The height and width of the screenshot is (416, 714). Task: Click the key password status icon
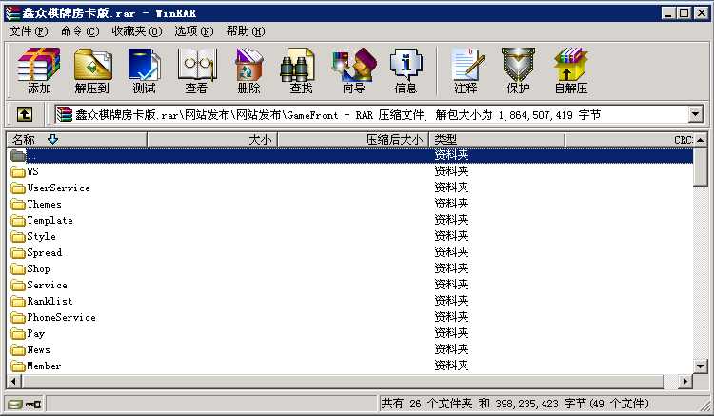tap(33, 404)
